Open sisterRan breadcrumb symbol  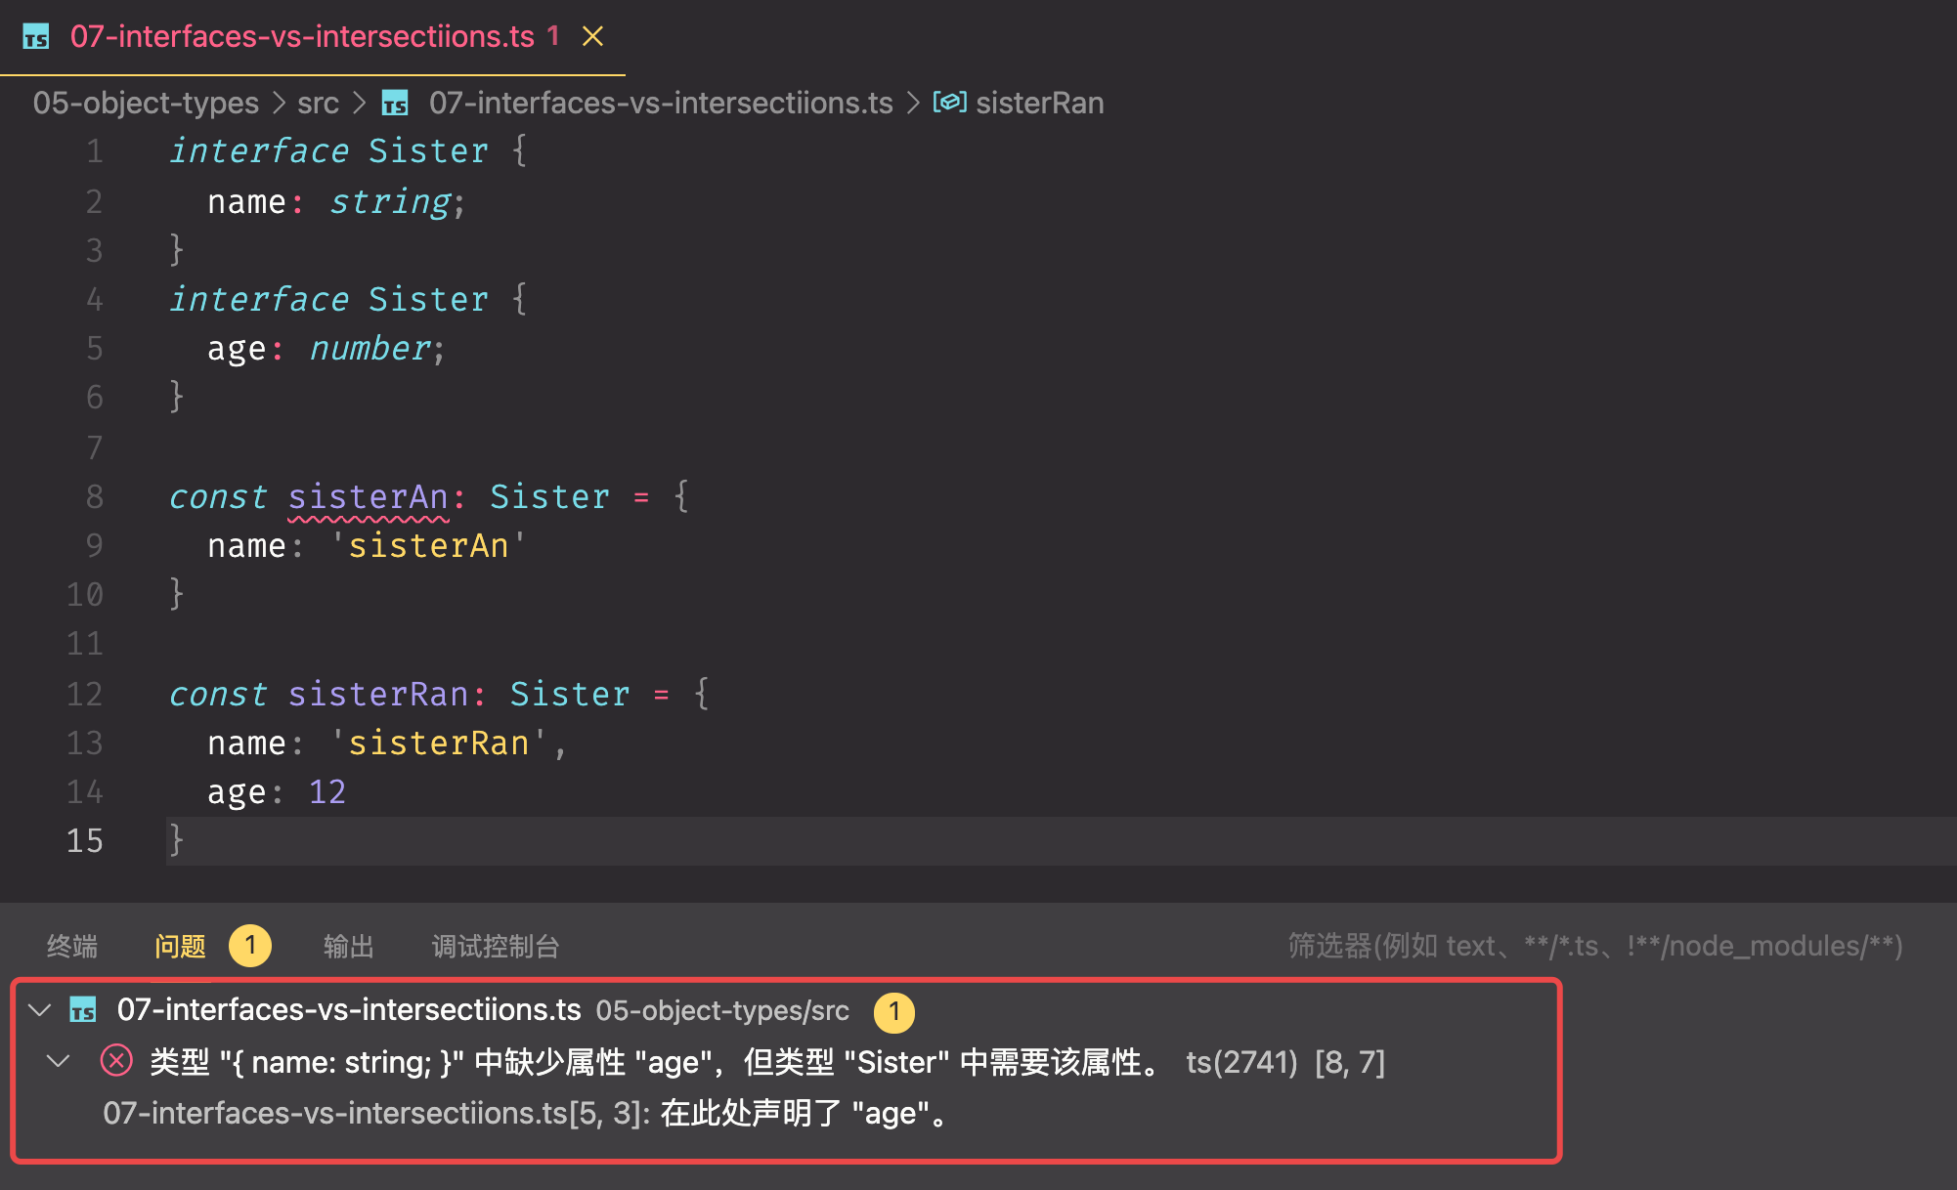tap(1040, 103)
